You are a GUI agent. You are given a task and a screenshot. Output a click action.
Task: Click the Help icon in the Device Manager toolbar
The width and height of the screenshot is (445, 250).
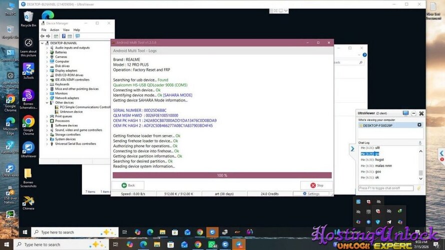(x=64, y=36)
